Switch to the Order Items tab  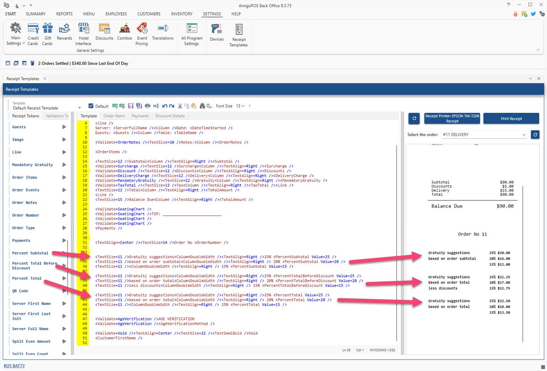coord(114,116)
